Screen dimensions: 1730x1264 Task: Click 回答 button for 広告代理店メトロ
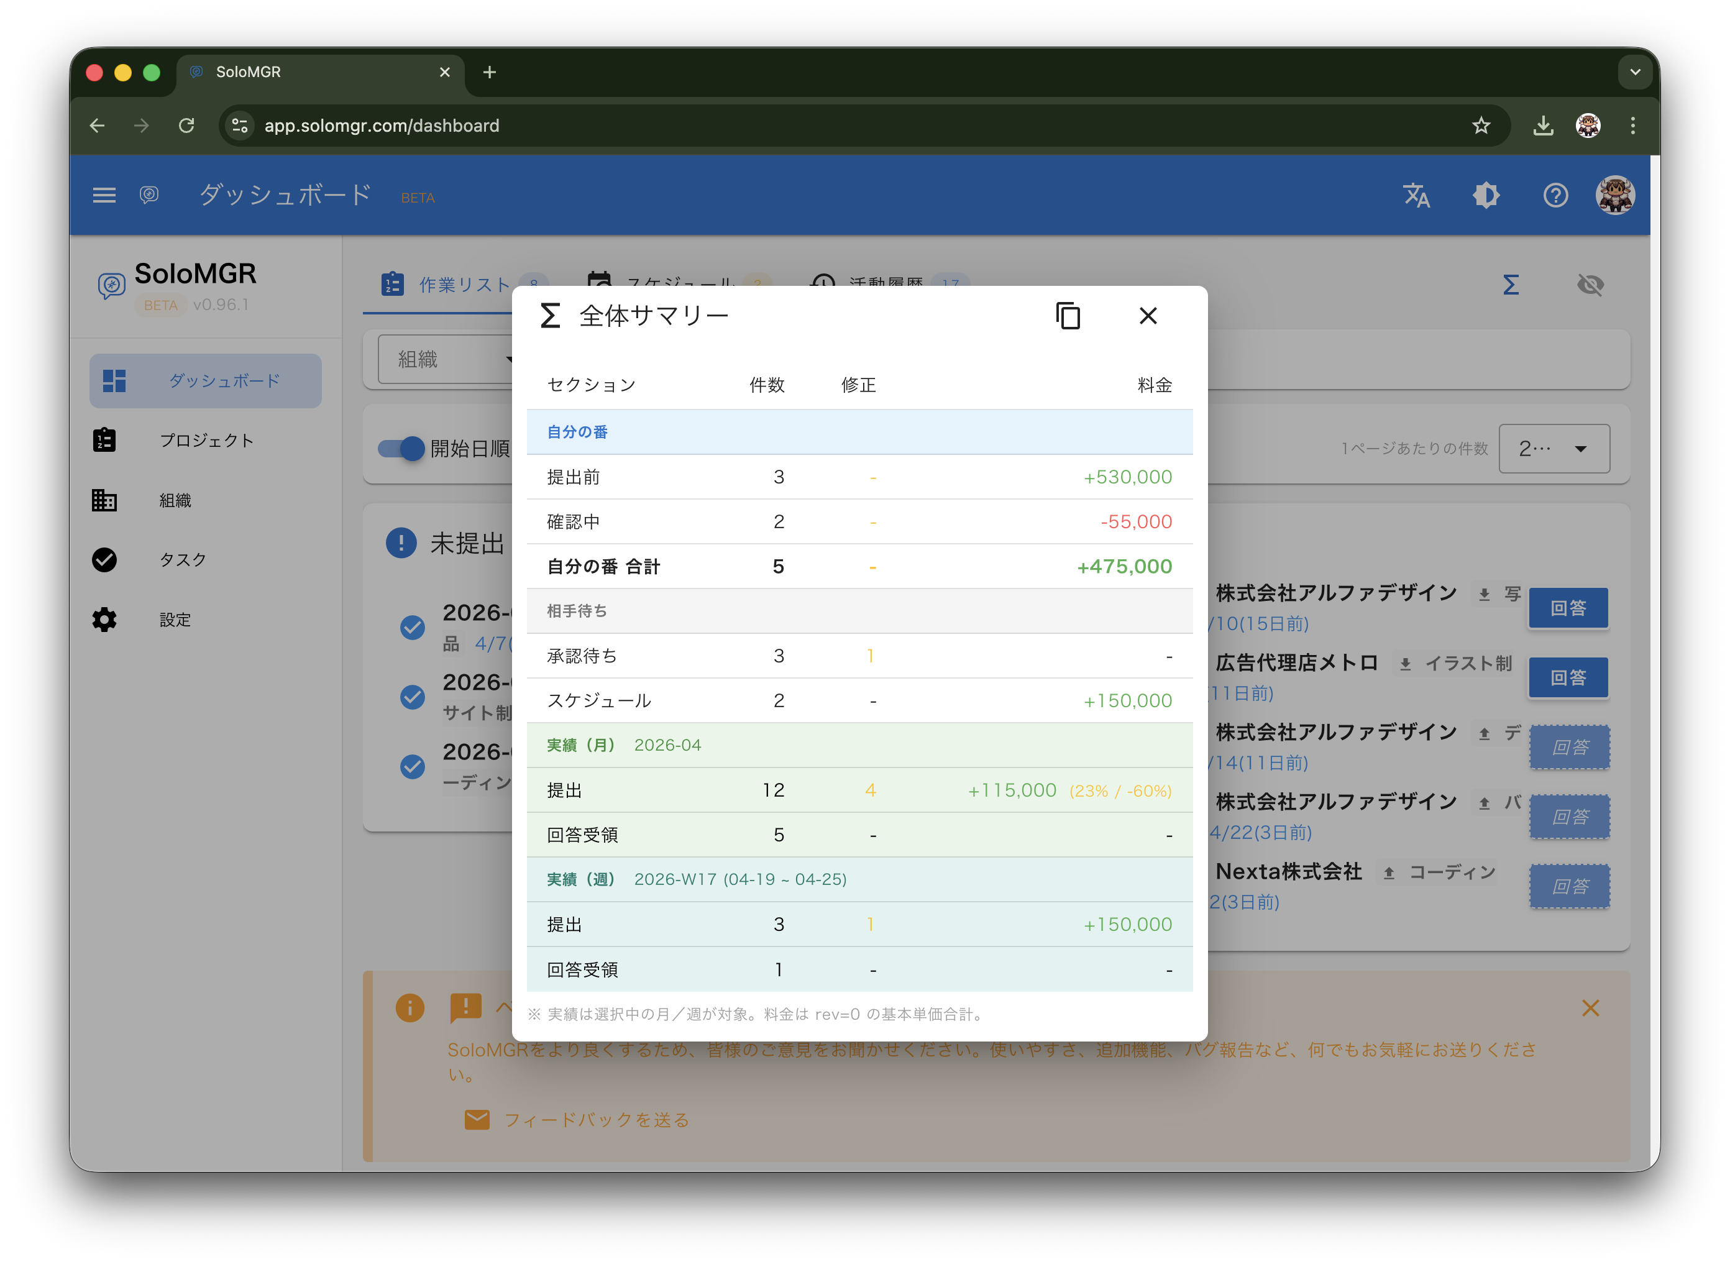click(1568, 678)
